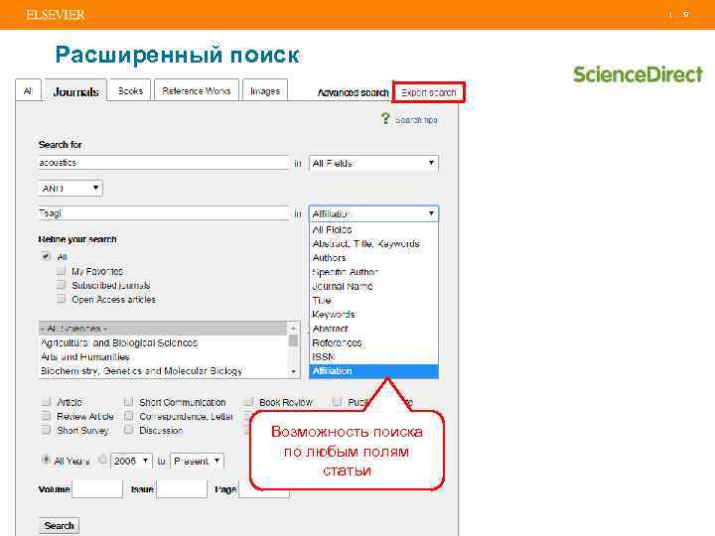The height and width of the screenshot is (536, 715).
Task: Toggle the All refine checkbox
Action: pyautogui.click(x=46, y=256)
